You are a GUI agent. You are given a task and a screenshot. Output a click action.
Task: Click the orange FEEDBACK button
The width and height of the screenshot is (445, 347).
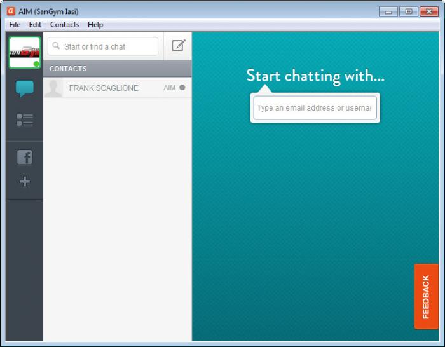click(427, 297)
